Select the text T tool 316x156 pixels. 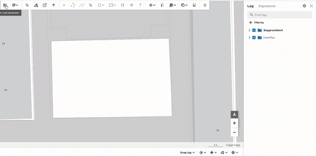tap(140, 5)
